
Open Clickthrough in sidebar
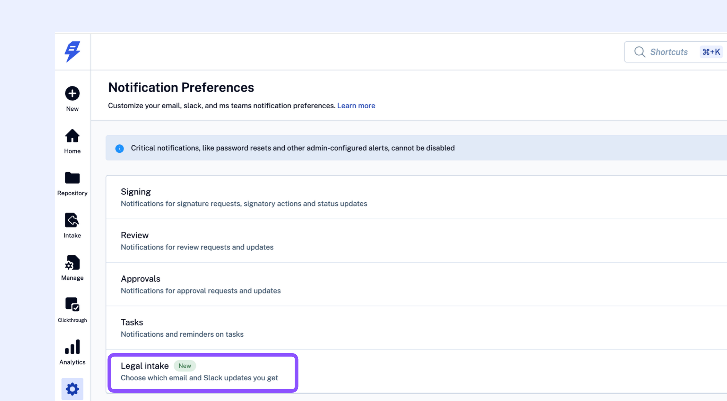pos(72,310)
